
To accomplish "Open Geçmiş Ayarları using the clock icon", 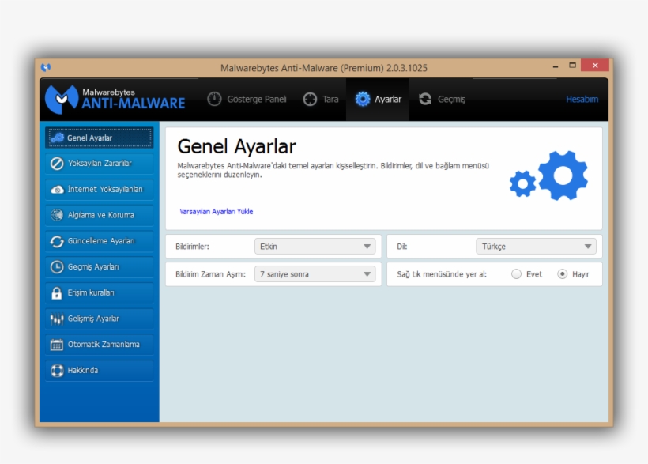I will [56, 266].
